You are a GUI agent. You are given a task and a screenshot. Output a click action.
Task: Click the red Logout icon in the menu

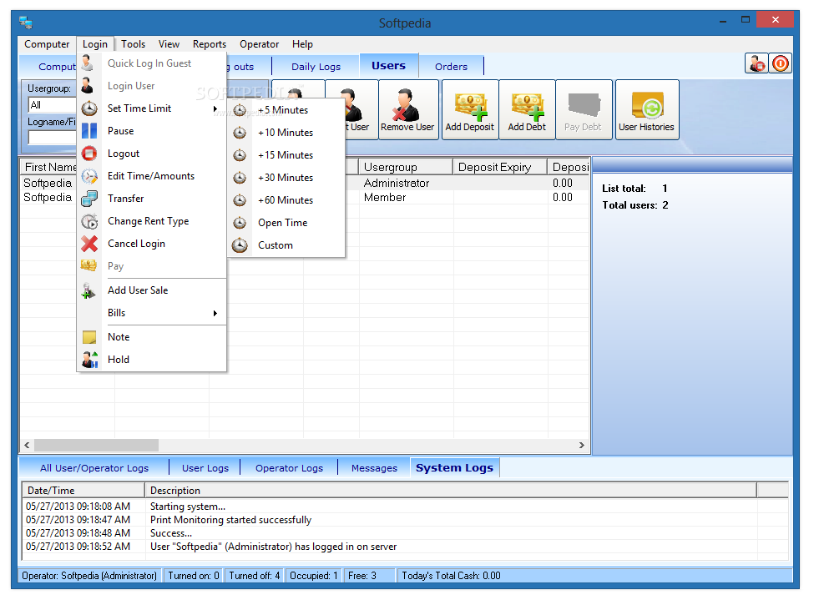pyautogui.click(x=89, y=154)
